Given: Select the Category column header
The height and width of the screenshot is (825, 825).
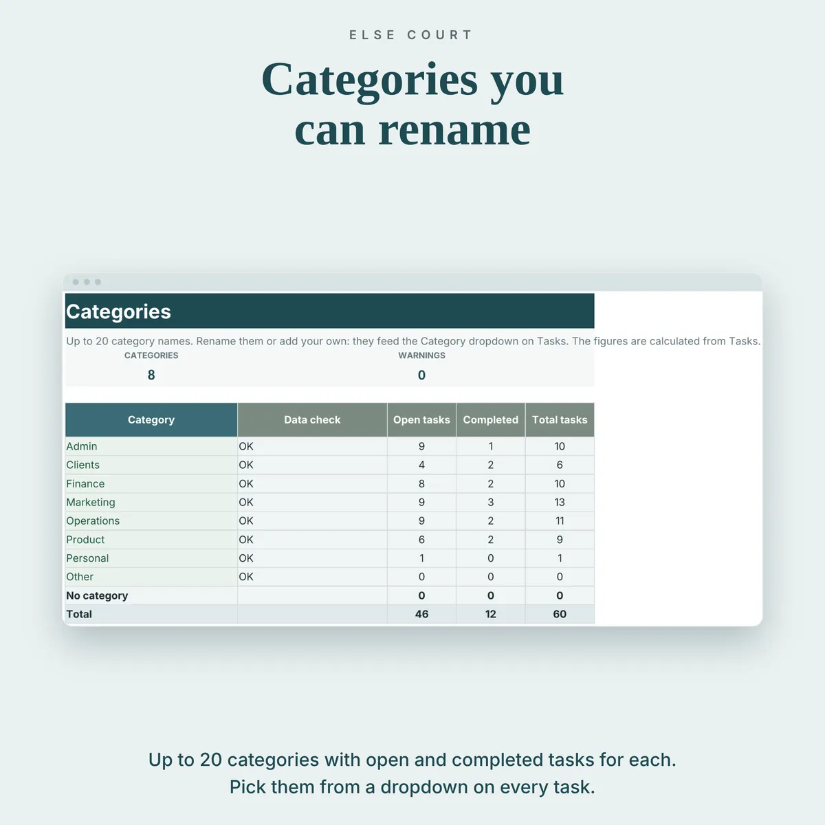Looking at the screenshot, I should [151, 420].
